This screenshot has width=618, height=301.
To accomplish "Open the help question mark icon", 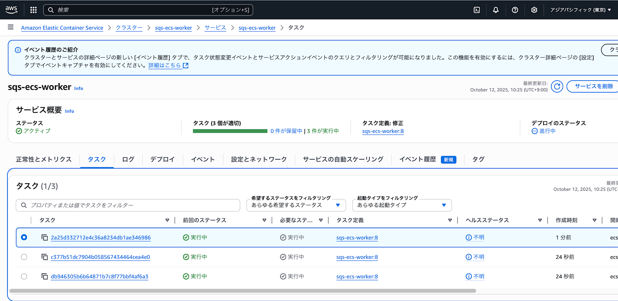I will click(515, 10).
